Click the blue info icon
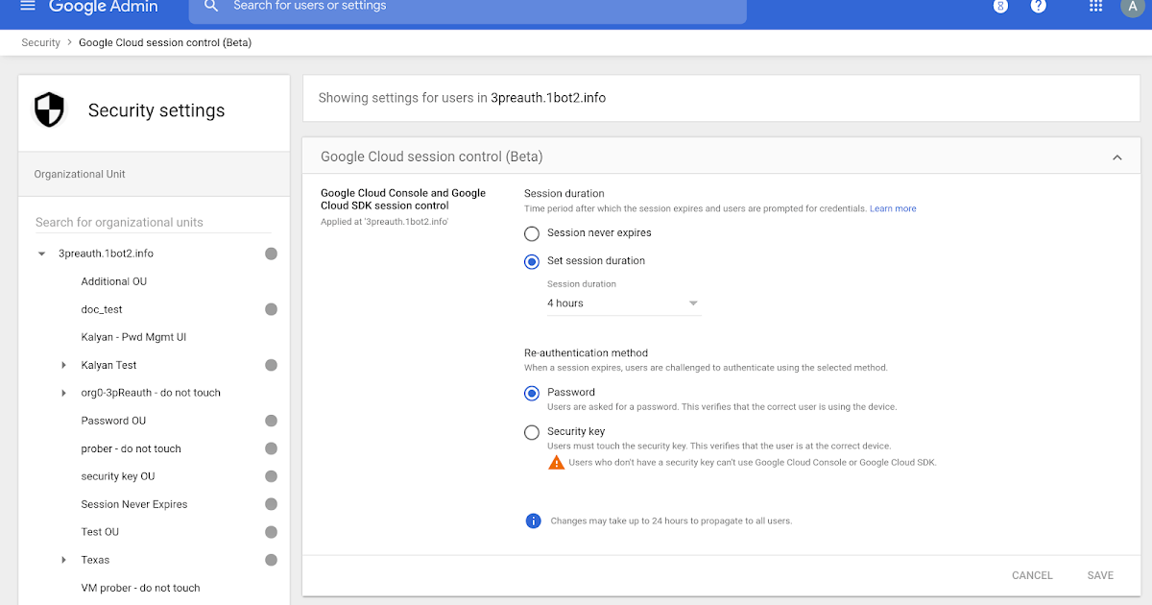 click(533, 520)
